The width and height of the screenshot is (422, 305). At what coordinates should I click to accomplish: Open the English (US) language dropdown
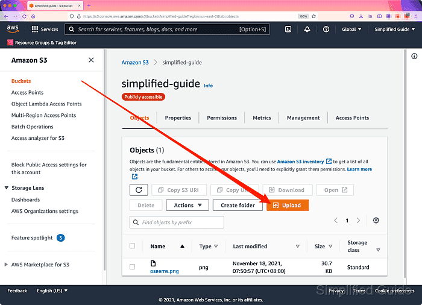coord(52,291)
